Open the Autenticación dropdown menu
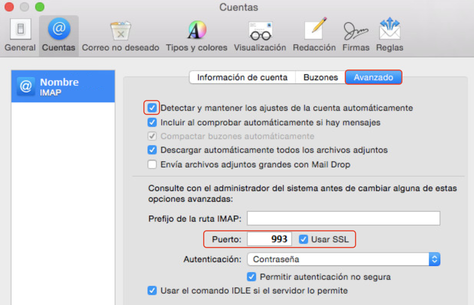The width and height of the screenshot is (474, 305). (x=344, y=259)
